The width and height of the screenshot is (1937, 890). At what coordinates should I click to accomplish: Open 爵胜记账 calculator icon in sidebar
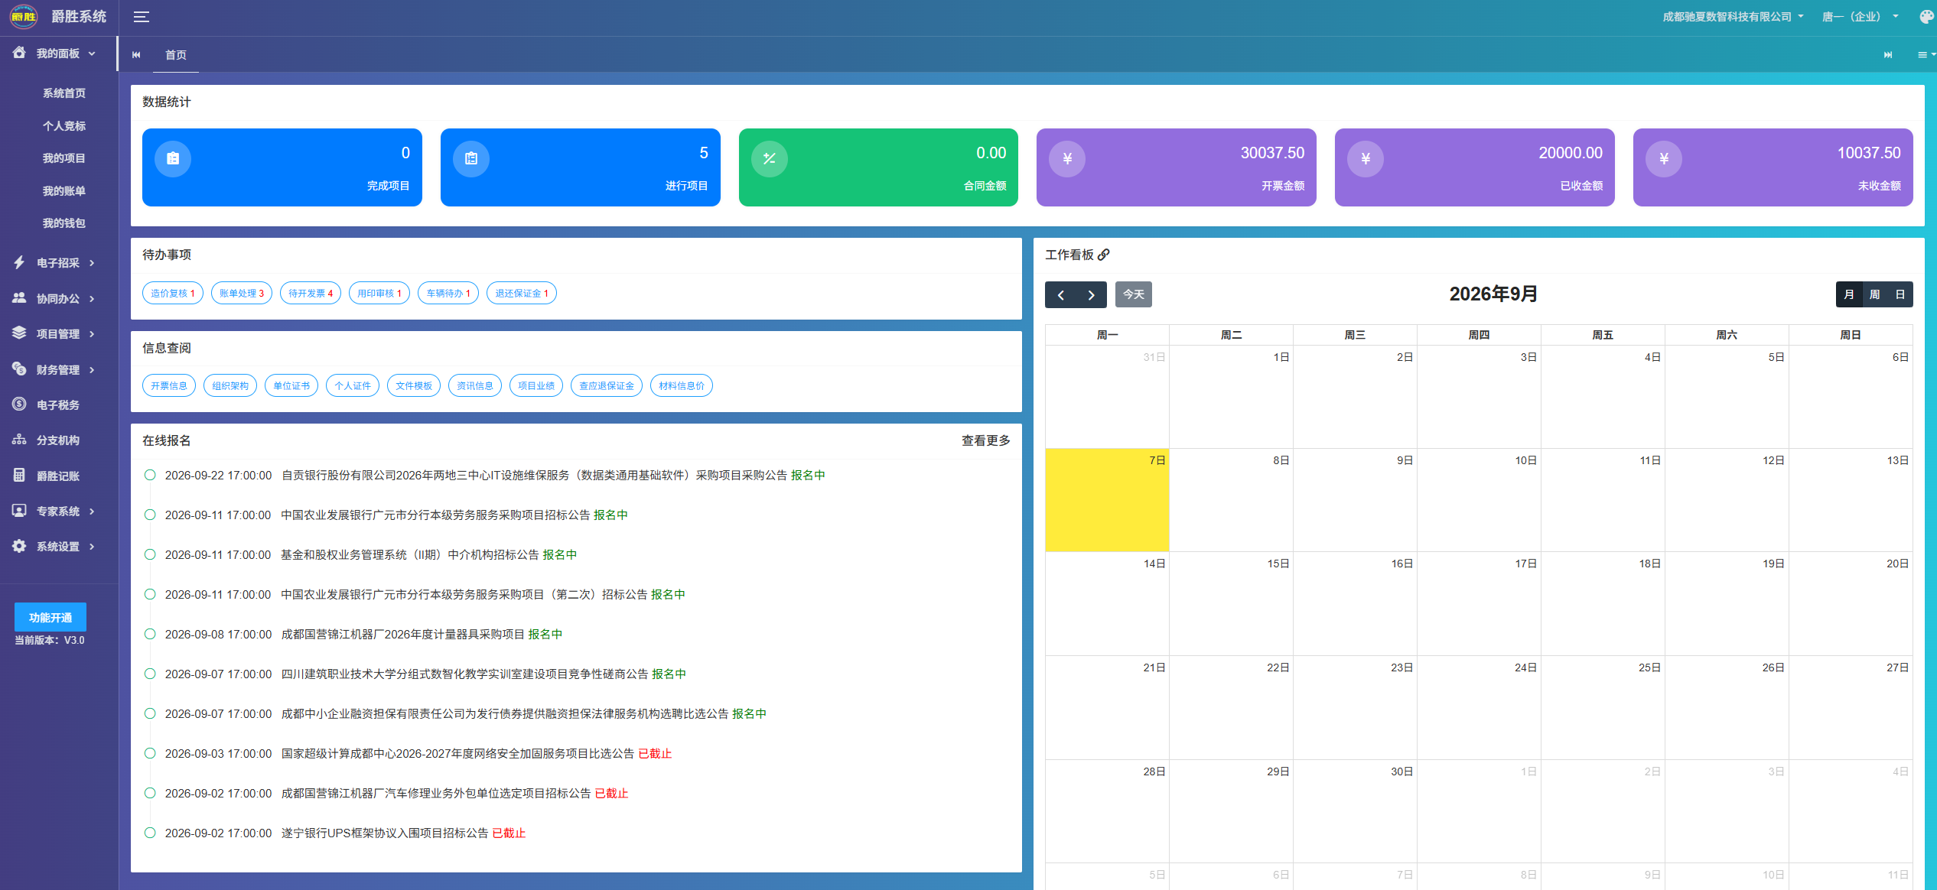click(x=19, y=475)
